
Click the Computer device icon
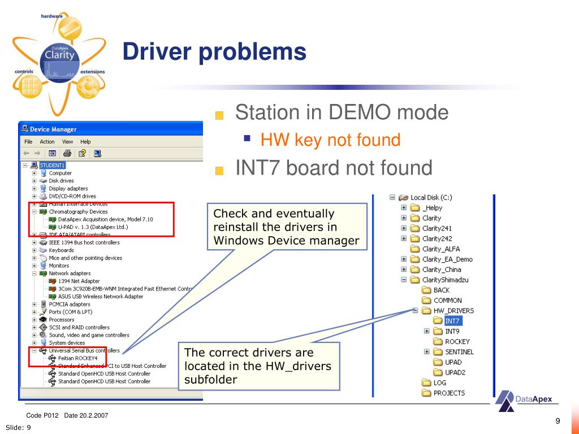tap(43, 173)
